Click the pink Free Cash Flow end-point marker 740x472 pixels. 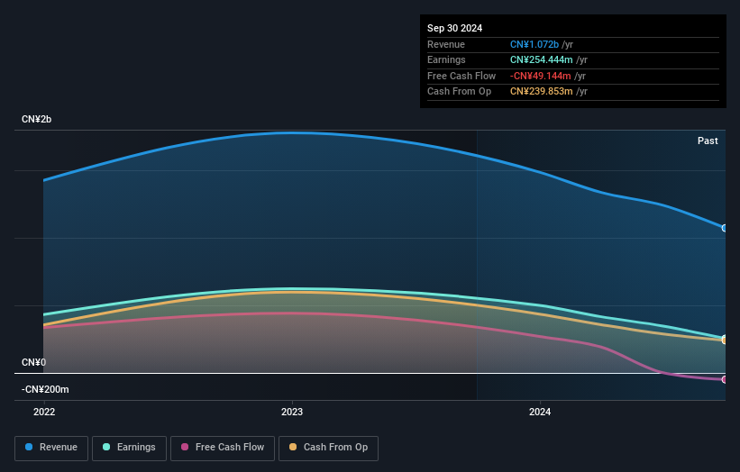coord(725,379)
